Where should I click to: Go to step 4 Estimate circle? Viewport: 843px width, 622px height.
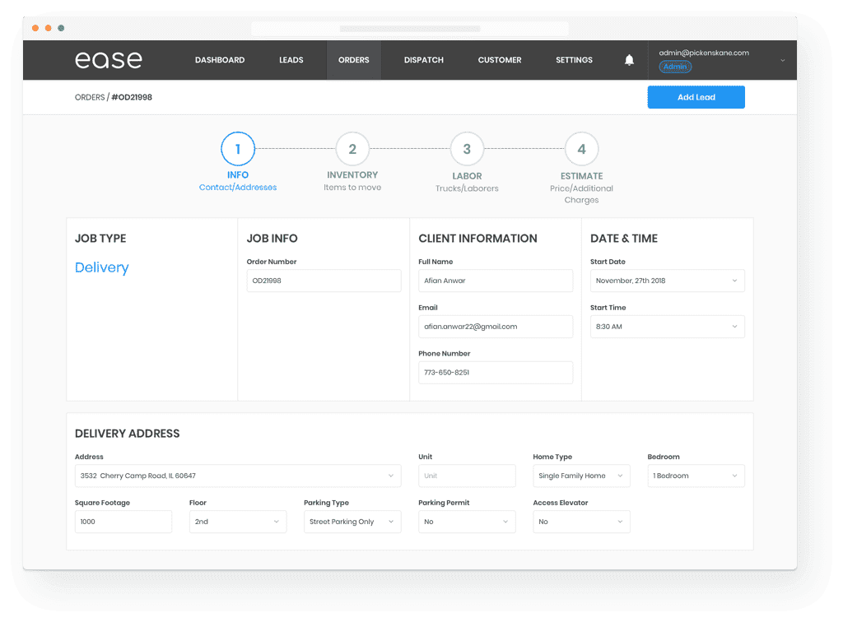(x=581, y=149)
